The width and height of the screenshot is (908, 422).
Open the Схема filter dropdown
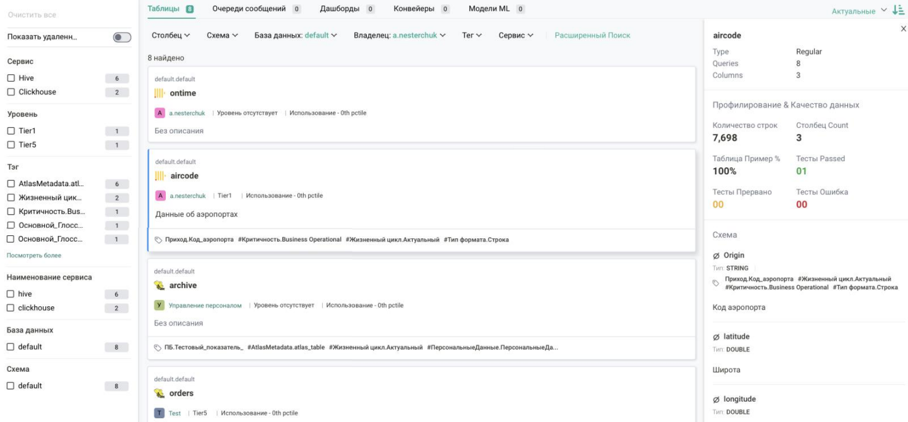[x=222, y=35]
